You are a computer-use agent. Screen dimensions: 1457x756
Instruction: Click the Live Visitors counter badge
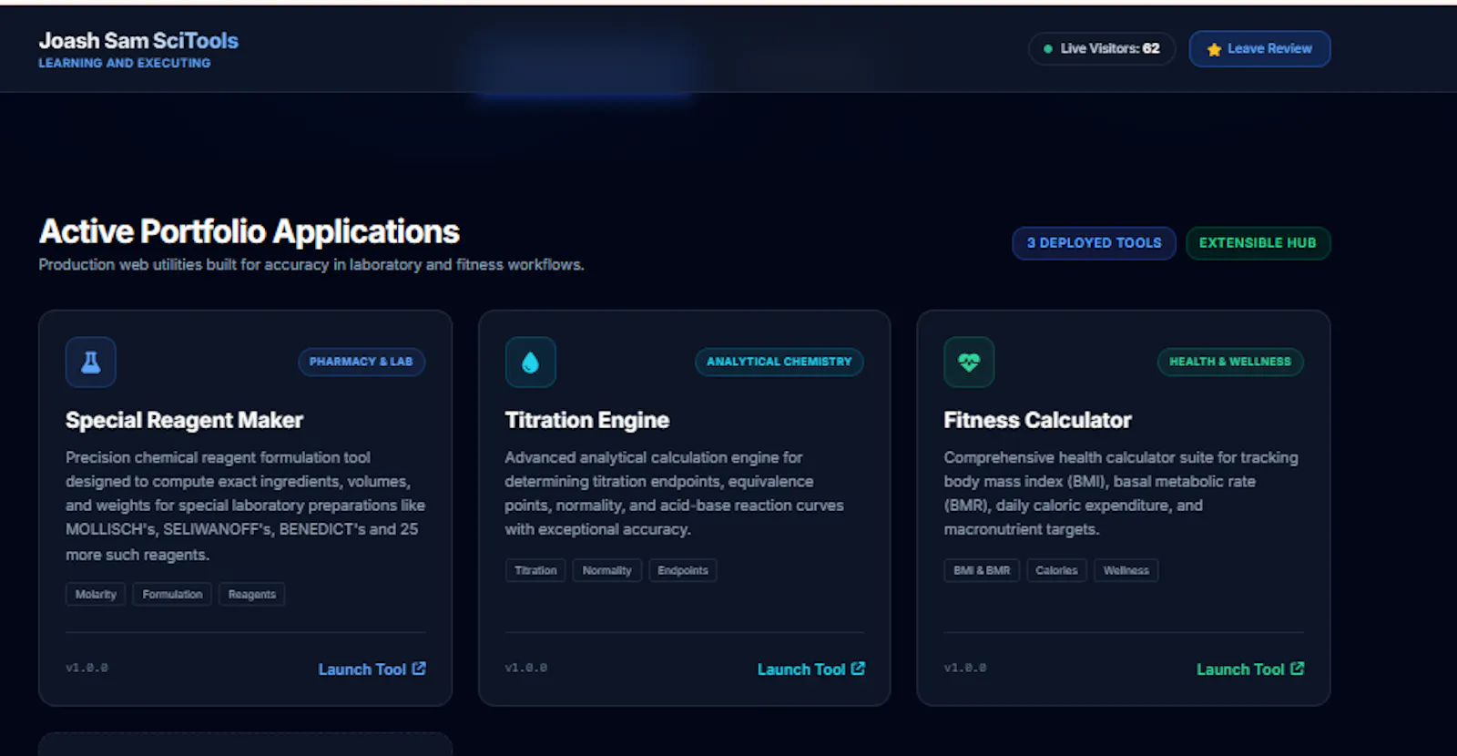pos(1102,49)
